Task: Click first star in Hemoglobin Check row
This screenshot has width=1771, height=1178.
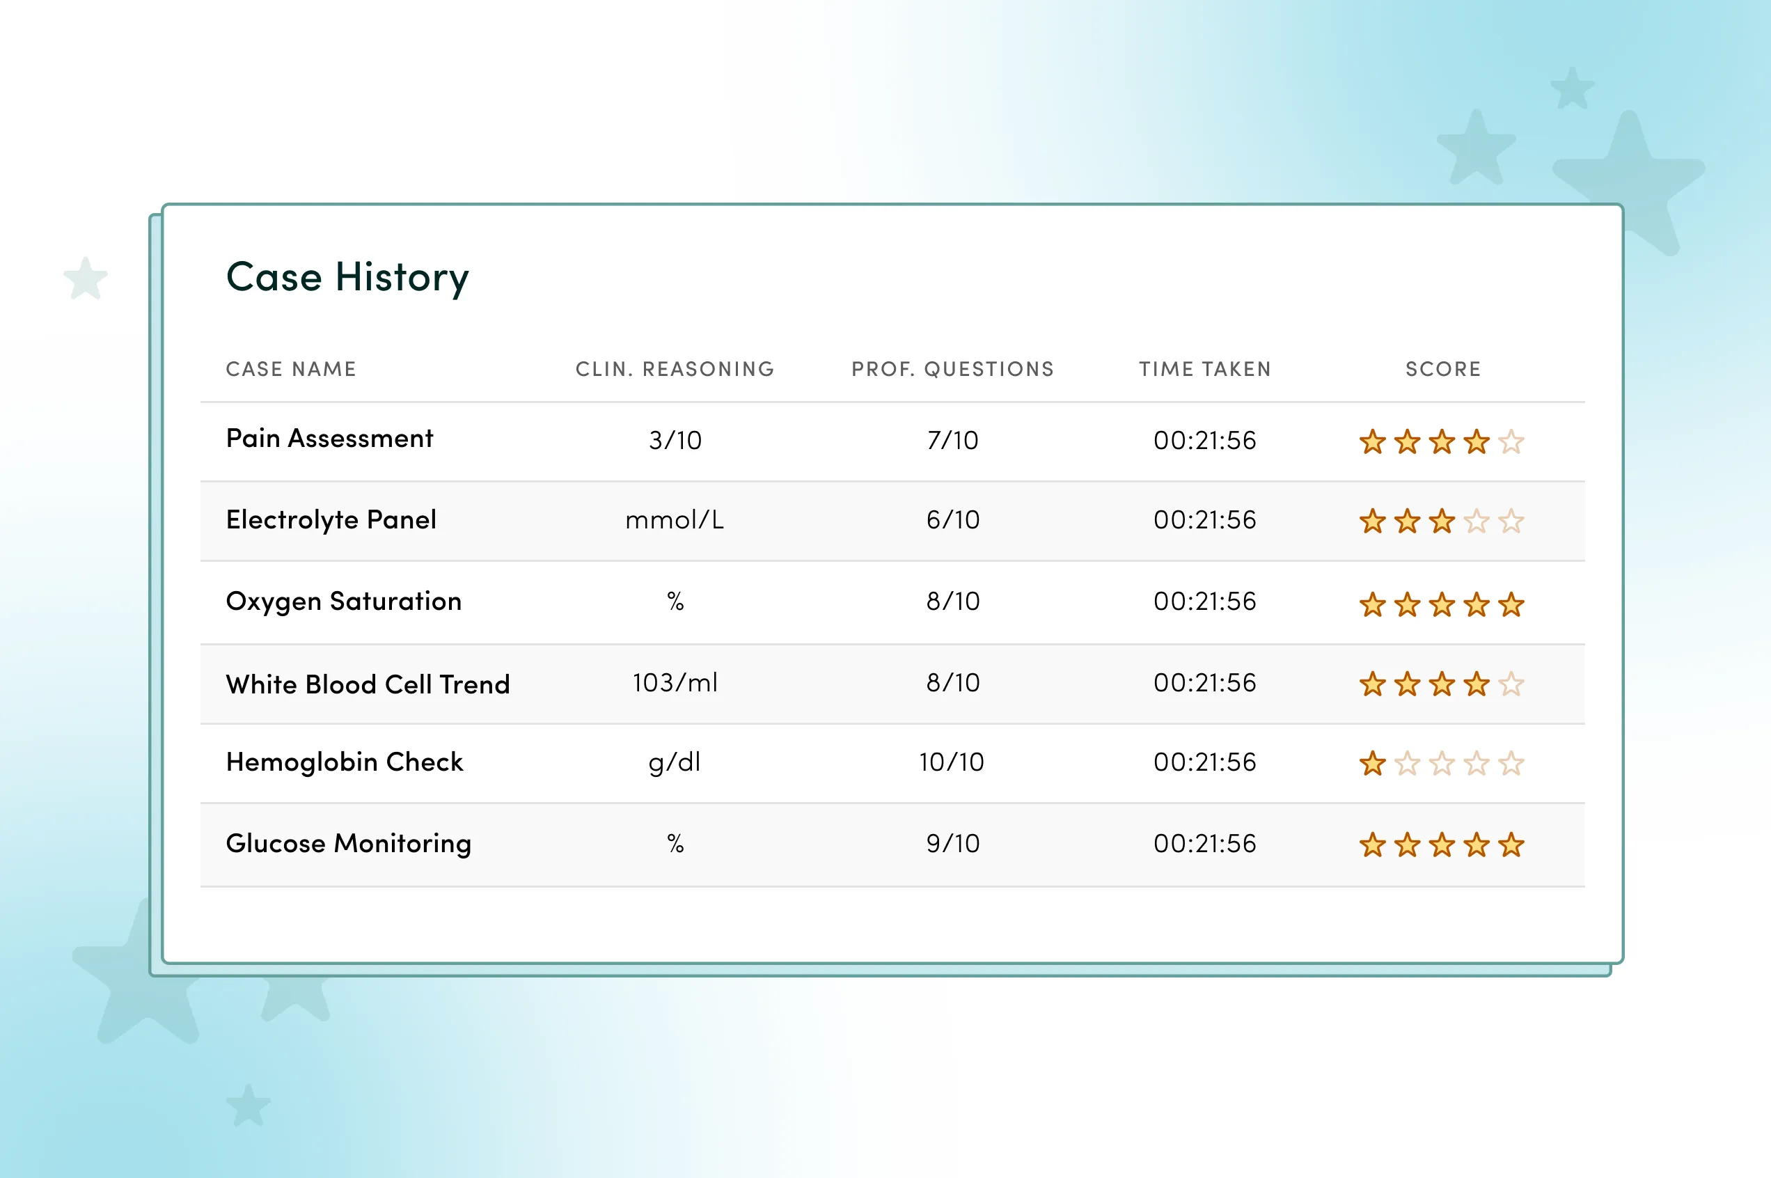Action: pos(1372,764)
